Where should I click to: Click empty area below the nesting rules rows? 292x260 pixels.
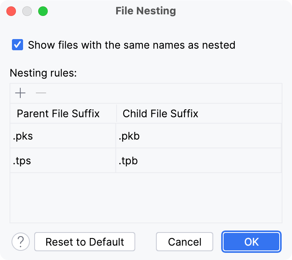point(146,197)
